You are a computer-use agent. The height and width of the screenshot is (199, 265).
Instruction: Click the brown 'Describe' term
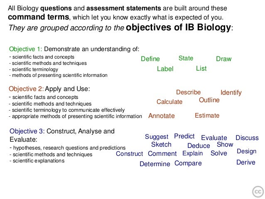tap(188, 92)
